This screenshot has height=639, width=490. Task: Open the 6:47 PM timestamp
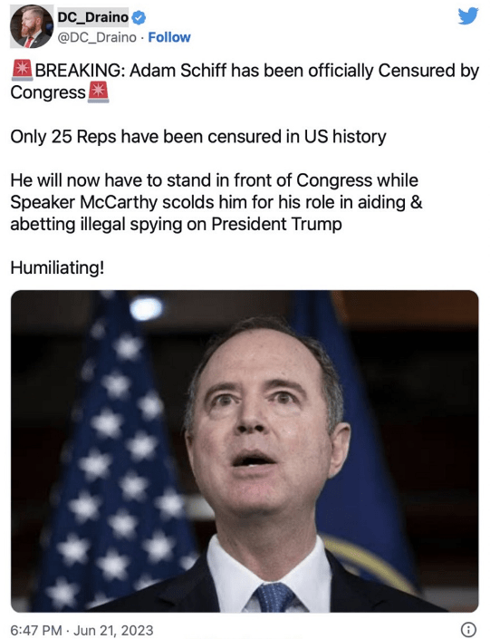click(x=36, y=630)
